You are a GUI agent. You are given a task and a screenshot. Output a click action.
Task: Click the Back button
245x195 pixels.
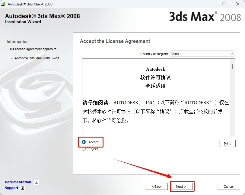tap(156, 186)
